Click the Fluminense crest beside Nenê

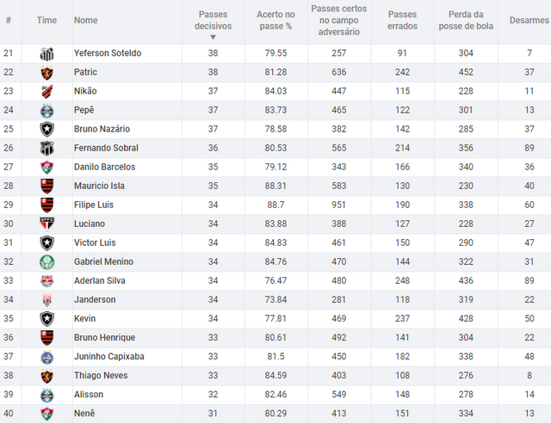[46, 414]
